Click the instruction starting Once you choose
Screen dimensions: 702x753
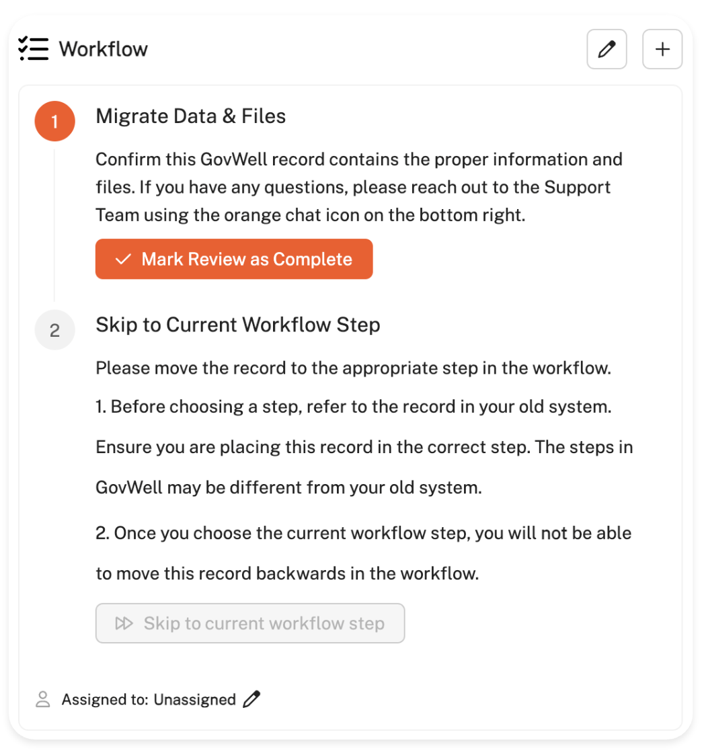point(363,534)
